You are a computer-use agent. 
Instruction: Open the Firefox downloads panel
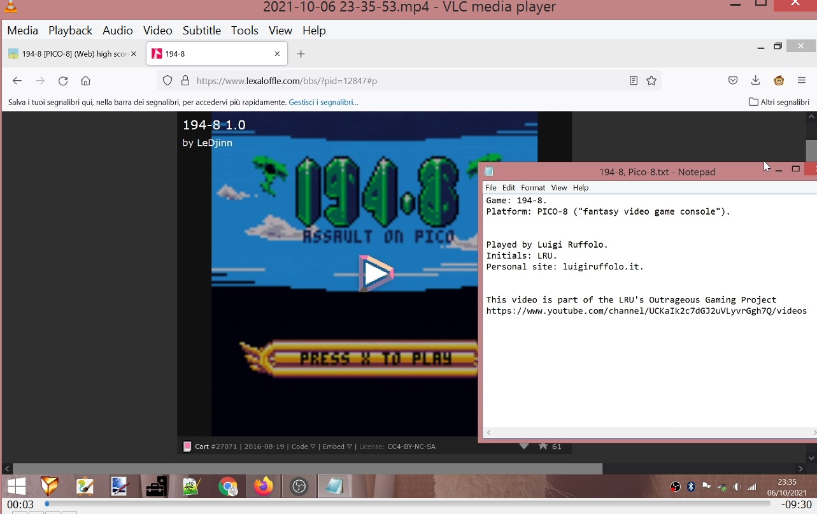(x=756, y=80)
